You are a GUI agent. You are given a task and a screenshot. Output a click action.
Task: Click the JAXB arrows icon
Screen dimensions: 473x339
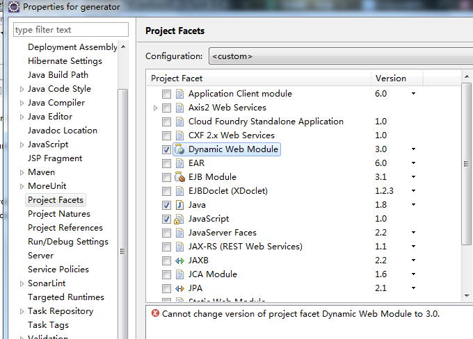coord(179,261)
